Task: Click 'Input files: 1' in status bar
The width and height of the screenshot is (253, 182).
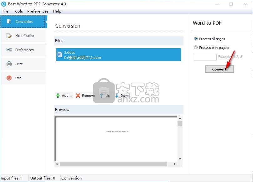Action: [12, 178]
